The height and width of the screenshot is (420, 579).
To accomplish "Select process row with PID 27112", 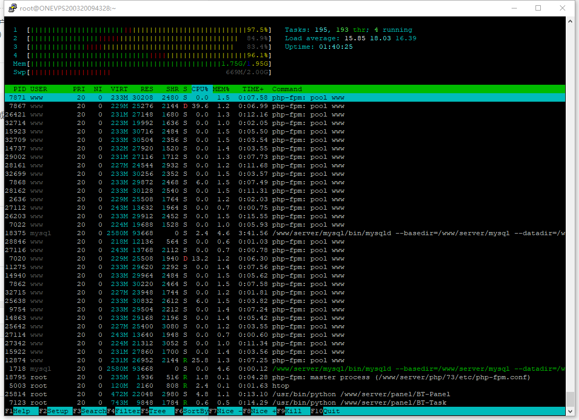I will [x=284, y=208].
